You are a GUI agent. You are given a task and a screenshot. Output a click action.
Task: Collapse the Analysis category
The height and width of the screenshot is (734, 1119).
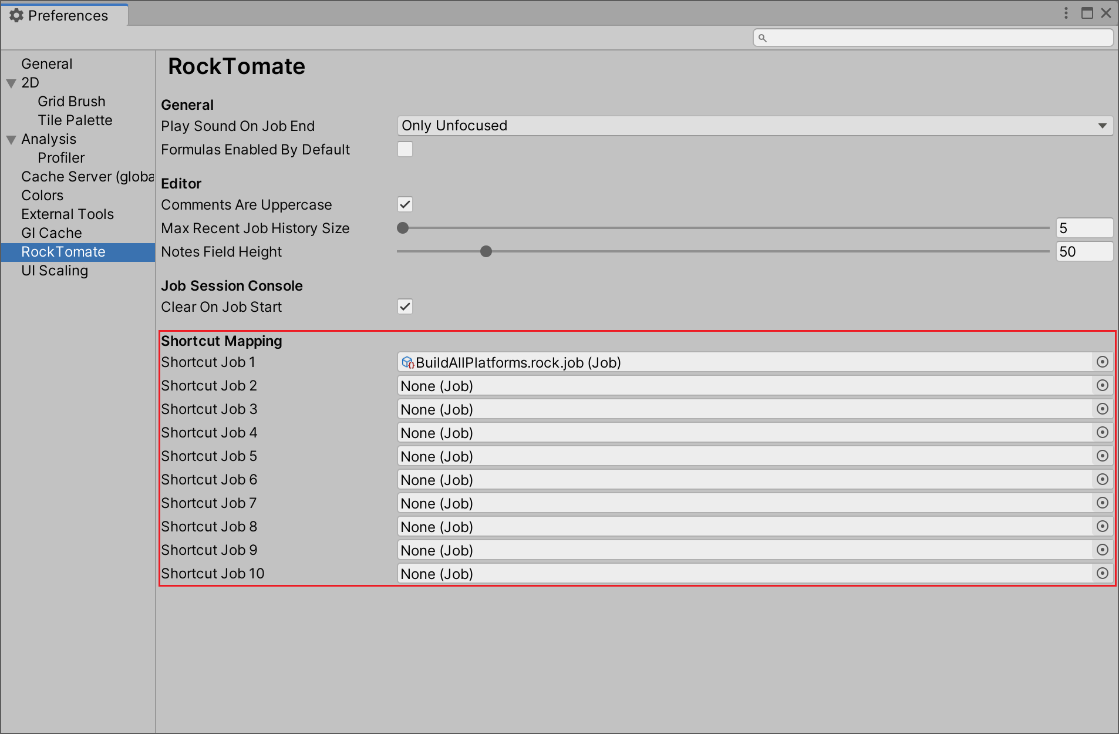point(11,140)
